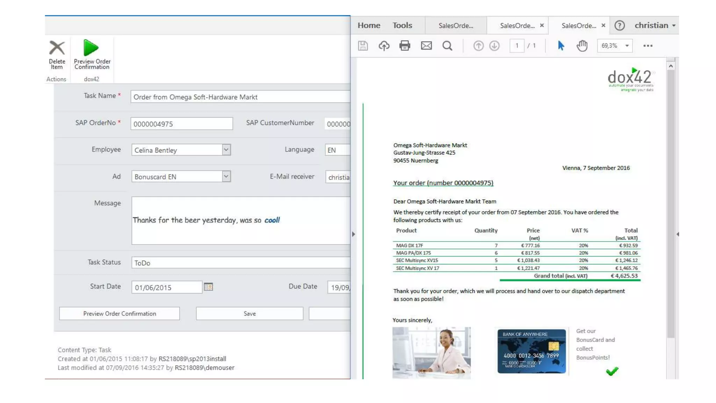Send the file by email envelope icon
This screenshot has width=716, height=403.
[426, 46]
